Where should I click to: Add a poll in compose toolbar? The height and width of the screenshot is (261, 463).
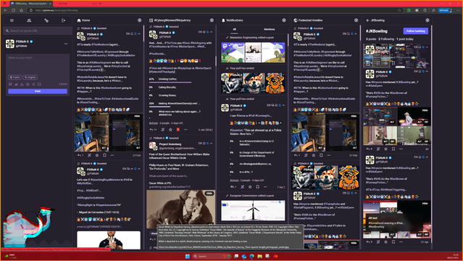16,84
